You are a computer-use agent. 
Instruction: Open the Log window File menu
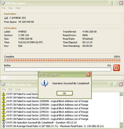click(x=4, y=89)
